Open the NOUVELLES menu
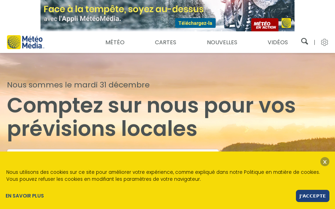 [222, 42]
